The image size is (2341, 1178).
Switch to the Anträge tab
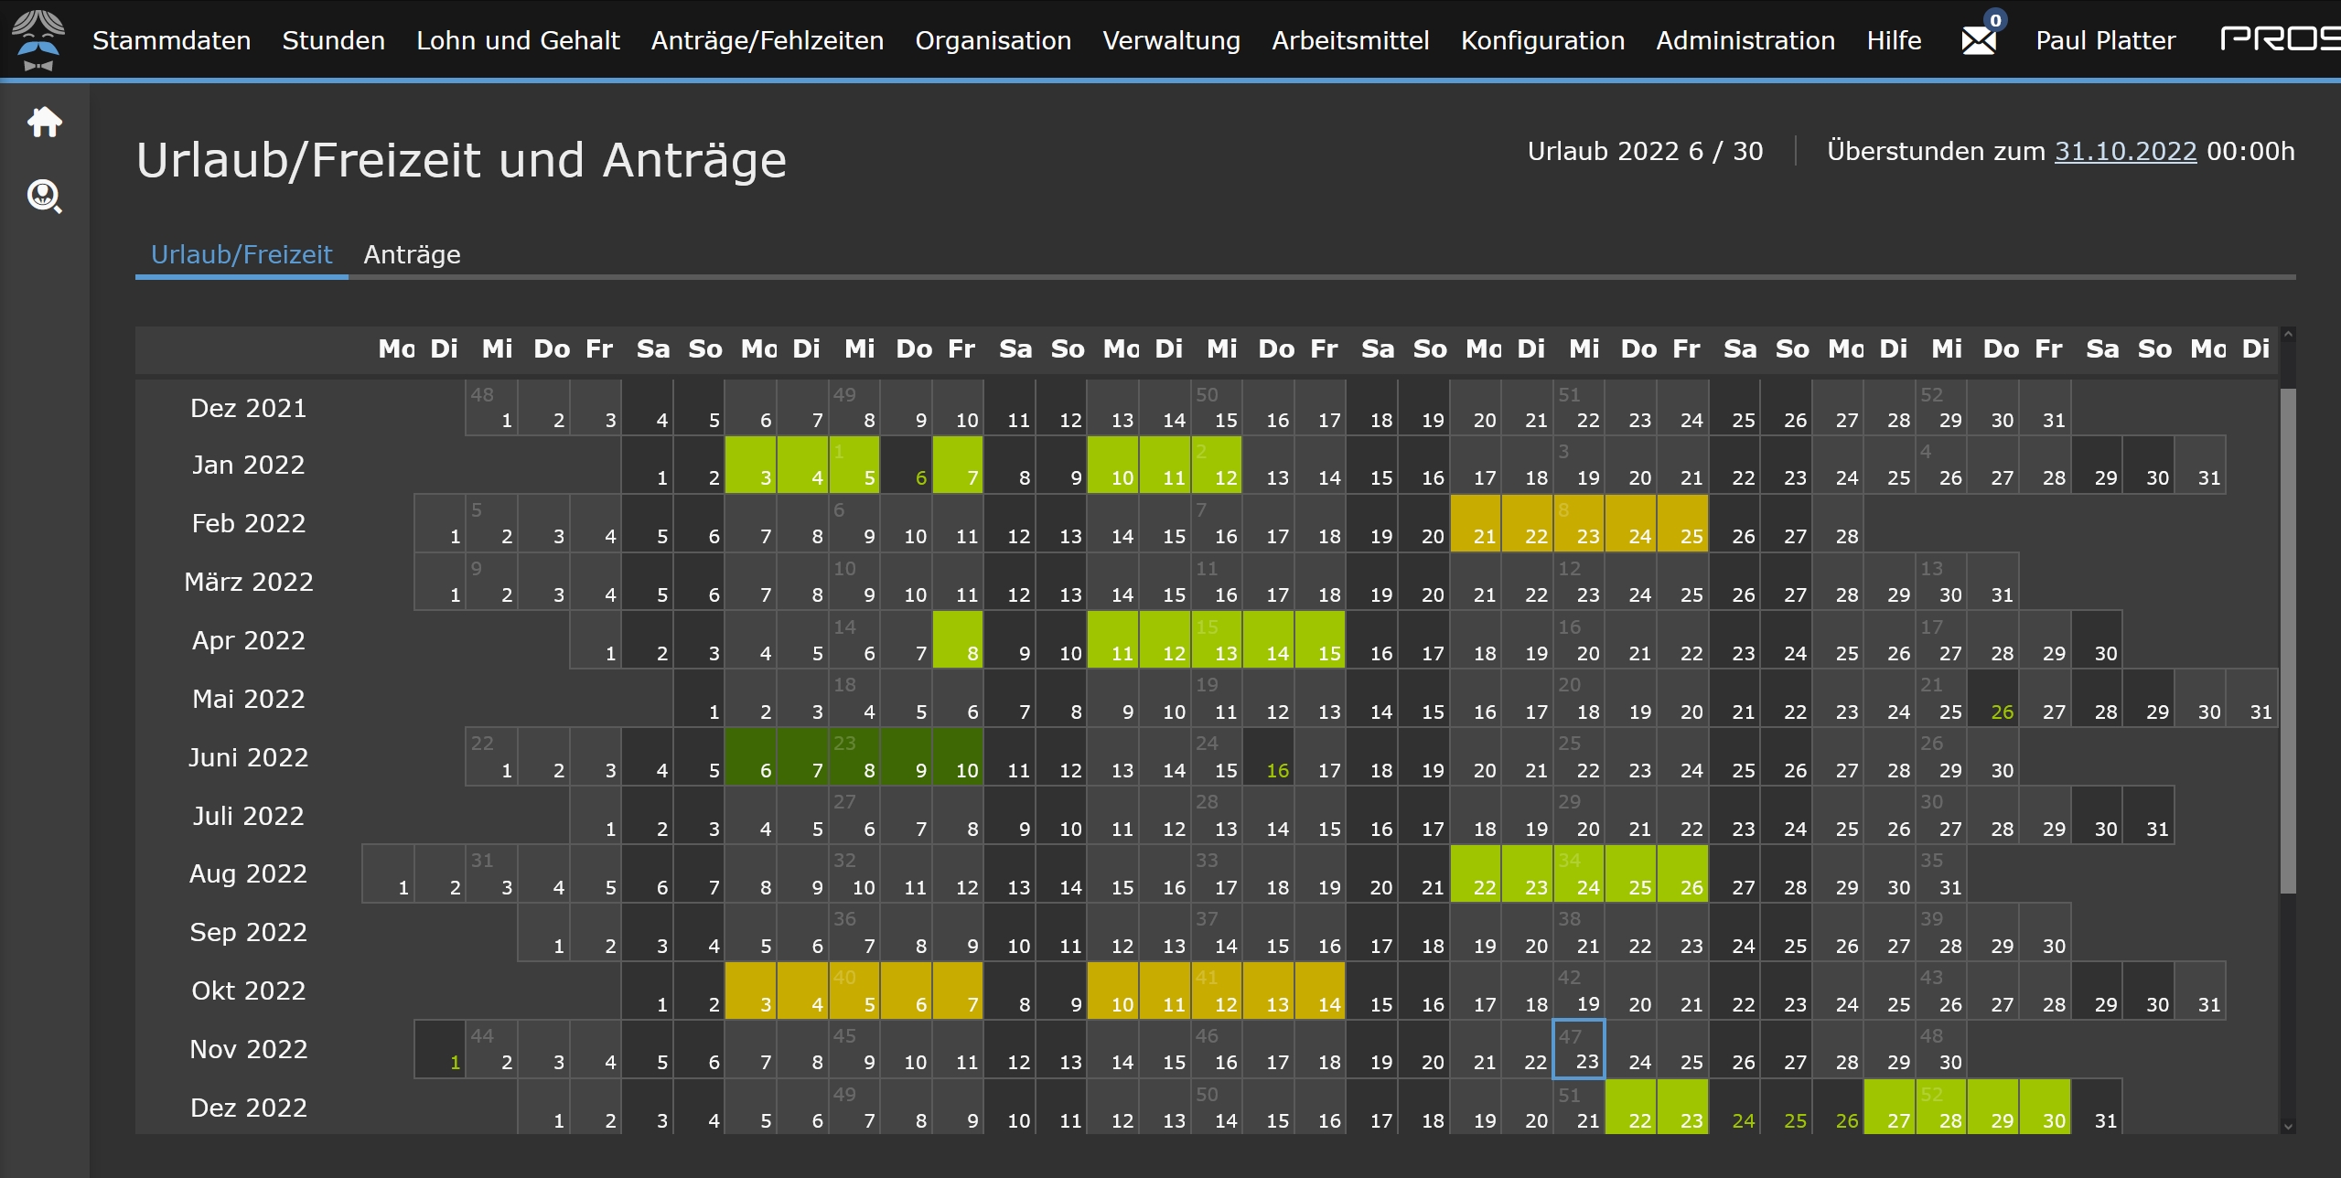pos(412,254)
